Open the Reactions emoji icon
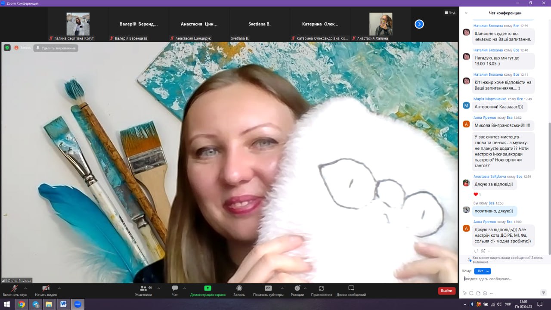 pyautogui.click(x=297, y=288)
